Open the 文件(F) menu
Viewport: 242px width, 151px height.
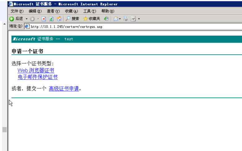click(x=17, y=11)
